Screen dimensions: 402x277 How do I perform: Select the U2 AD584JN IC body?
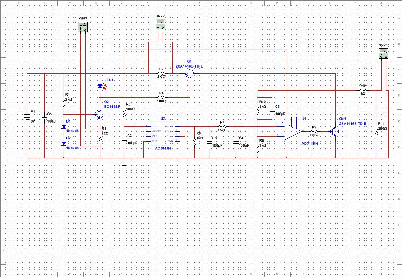[x=160, y=134]
